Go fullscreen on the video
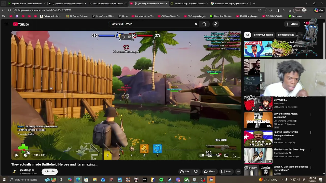This screenshot has height=183, width=326. 234,155
